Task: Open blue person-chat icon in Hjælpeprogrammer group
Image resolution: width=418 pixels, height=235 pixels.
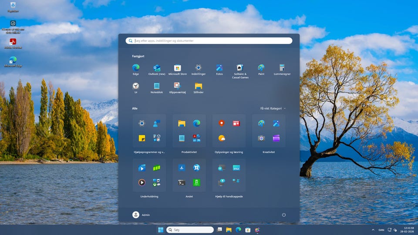Action: click(156, 123)
